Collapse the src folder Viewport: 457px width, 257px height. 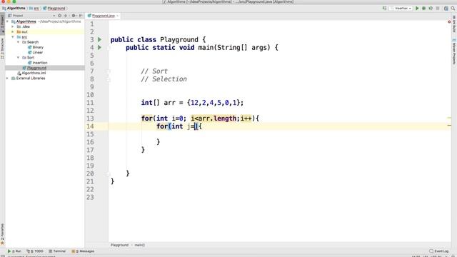(13, 37)
